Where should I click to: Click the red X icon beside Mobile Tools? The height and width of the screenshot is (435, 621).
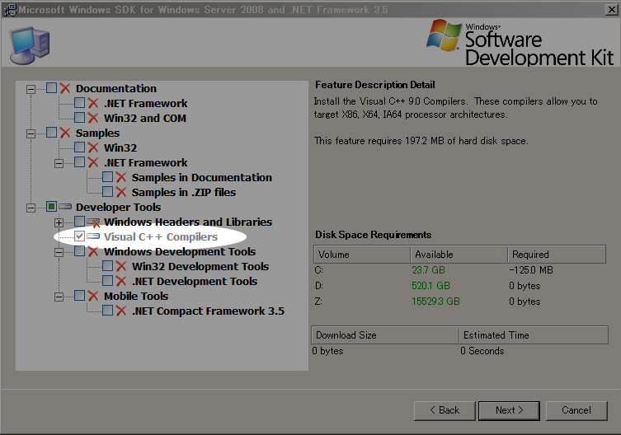coord(93,296)
